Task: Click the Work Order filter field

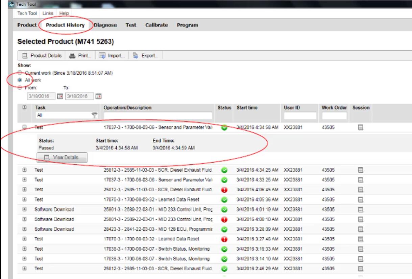Action: tap(334, 116)
